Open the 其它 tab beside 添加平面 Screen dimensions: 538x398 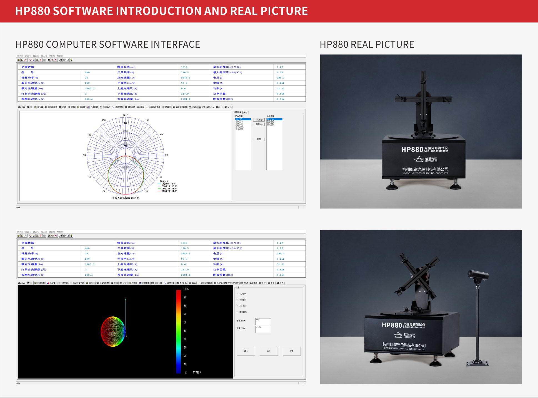[x=245, y=112]
